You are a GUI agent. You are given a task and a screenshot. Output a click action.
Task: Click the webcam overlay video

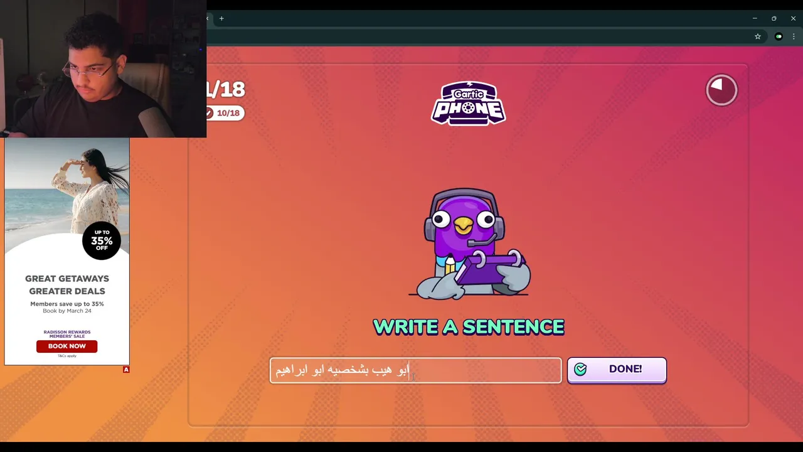point(103,68)
